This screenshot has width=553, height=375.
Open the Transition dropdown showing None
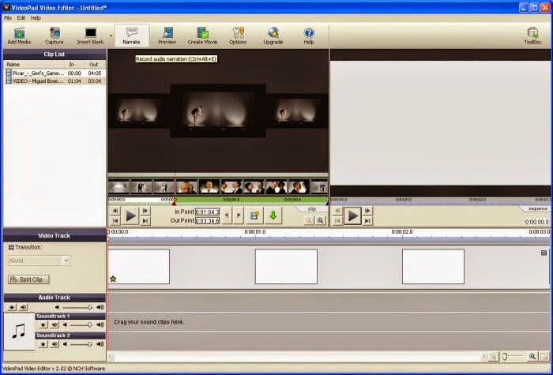[39, 261]
